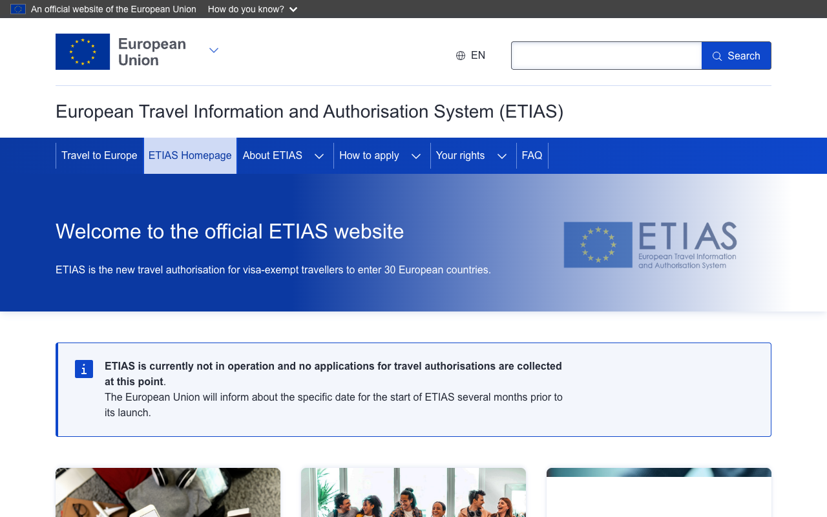Open the Your rights menu item
The height and width of the screenshot is (517, 827).
[x=460, y=156]
